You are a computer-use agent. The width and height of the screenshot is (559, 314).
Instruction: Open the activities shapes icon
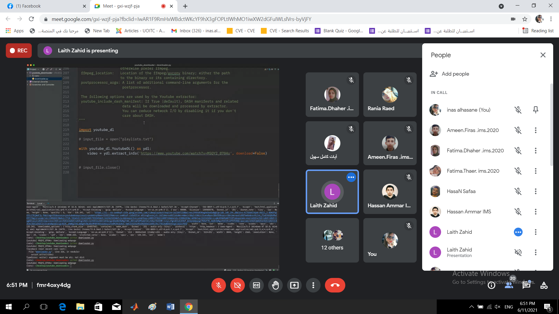click(544, 285)
